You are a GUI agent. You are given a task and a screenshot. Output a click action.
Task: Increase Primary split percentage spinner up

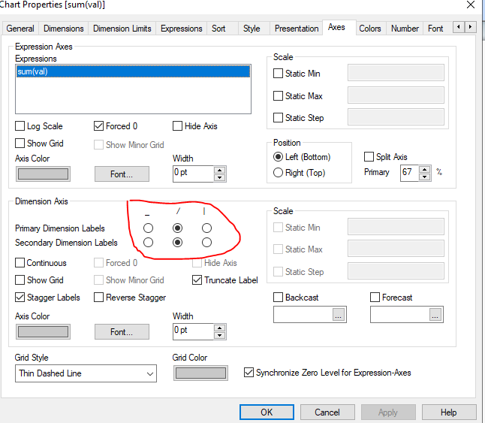pos(425,169)
